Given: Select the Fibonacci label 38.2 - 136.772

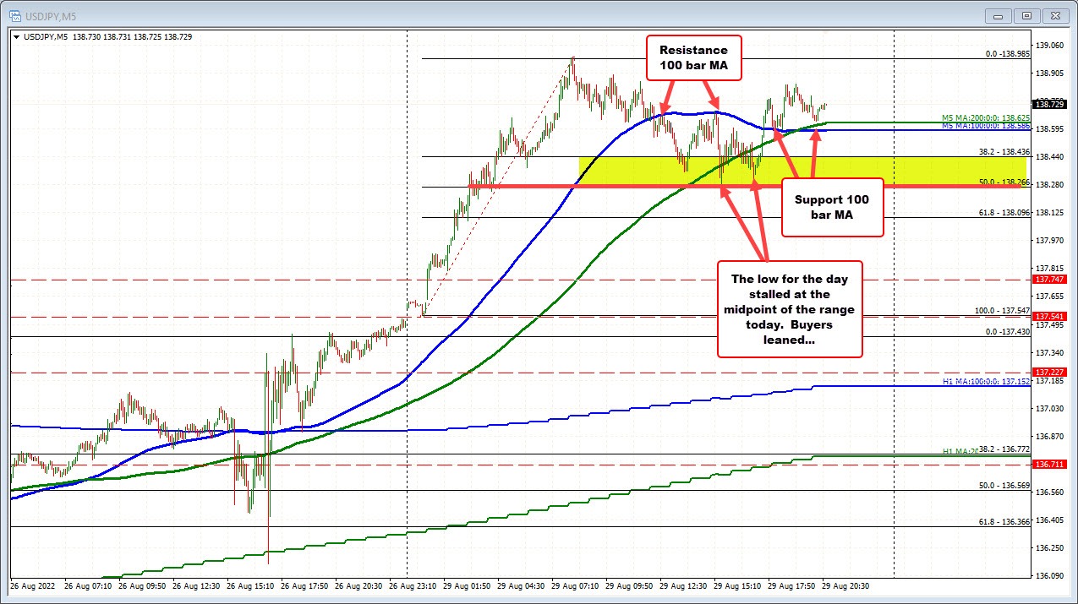Looking at the screenshot, I should click(x=1006, y=449).
